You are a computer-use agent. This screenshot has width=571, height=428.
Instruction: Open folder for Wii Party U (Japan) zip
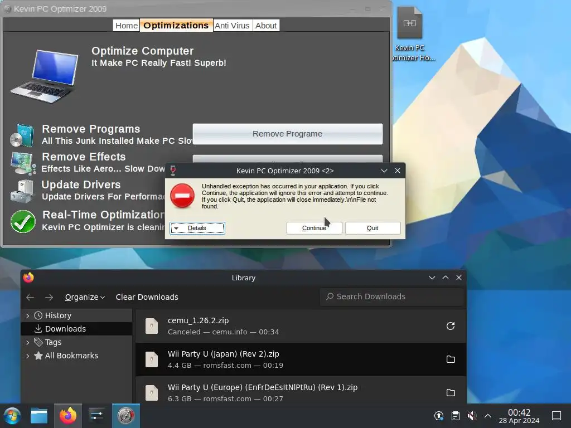[x=451, y=359]
